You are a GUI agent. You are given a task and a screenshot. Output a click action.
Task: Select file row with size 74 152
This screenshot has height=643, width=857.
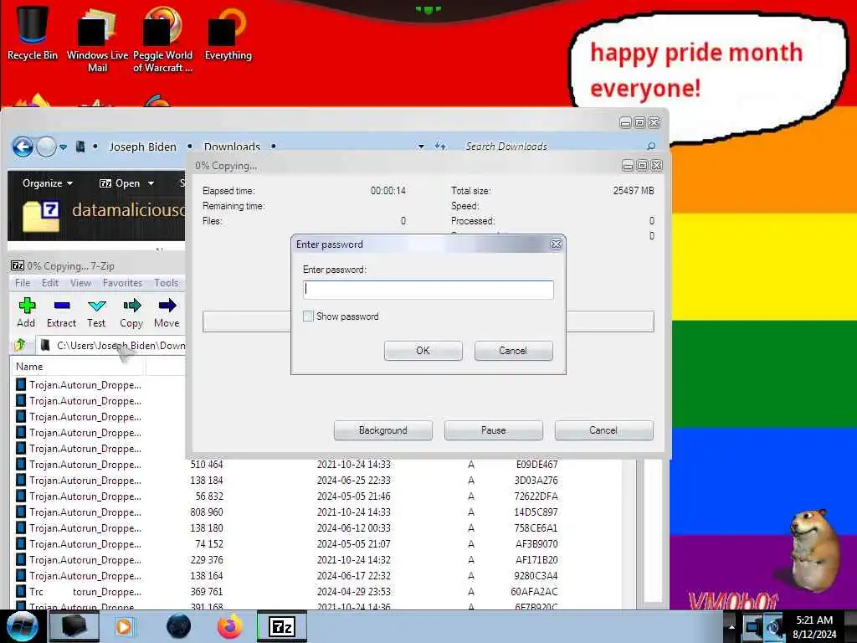point(317,543)
